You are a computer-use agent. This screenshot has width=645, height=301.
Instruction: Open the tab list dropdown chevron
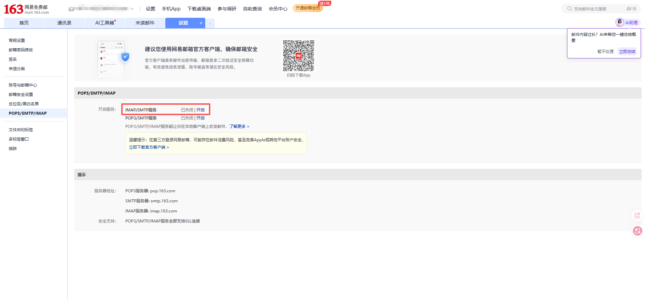210,23
